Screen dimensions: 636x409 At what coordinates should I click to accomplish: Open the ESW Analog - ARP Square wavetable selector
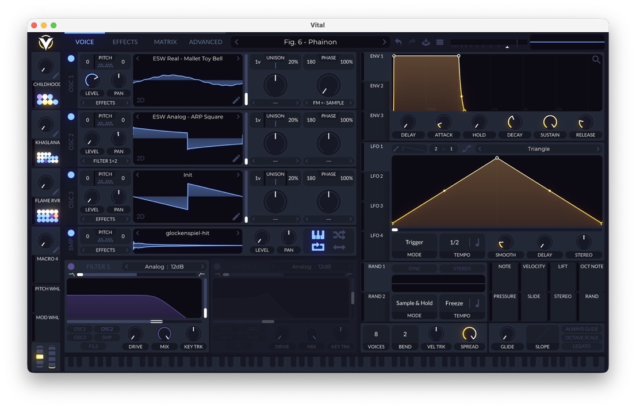(187, 117)
